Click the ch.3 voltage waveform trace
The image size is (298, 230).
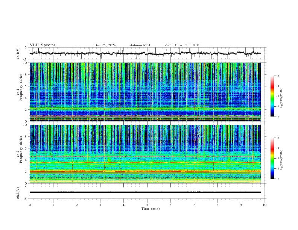tap(145, 192)
